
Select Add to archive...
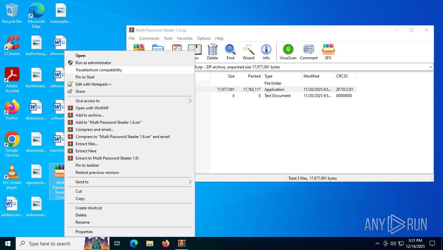[130, 115]
